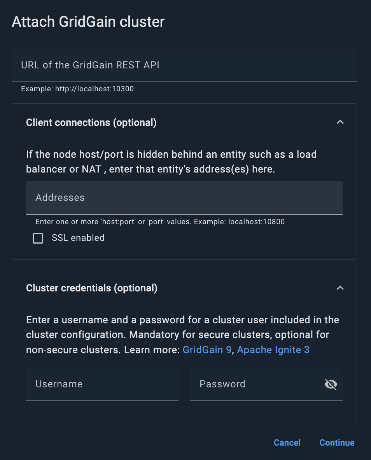
Task: Select the Username field
Action: pos(102,384)
